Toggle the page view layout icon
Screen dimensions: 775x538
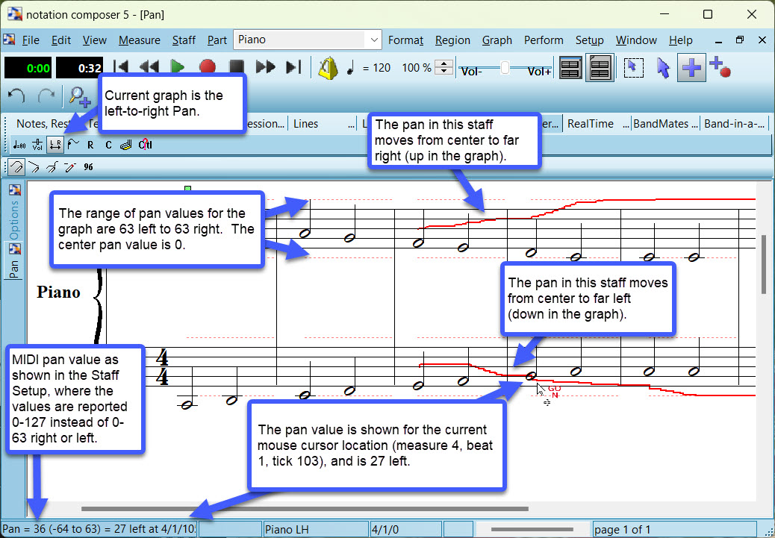pos(600,68)
